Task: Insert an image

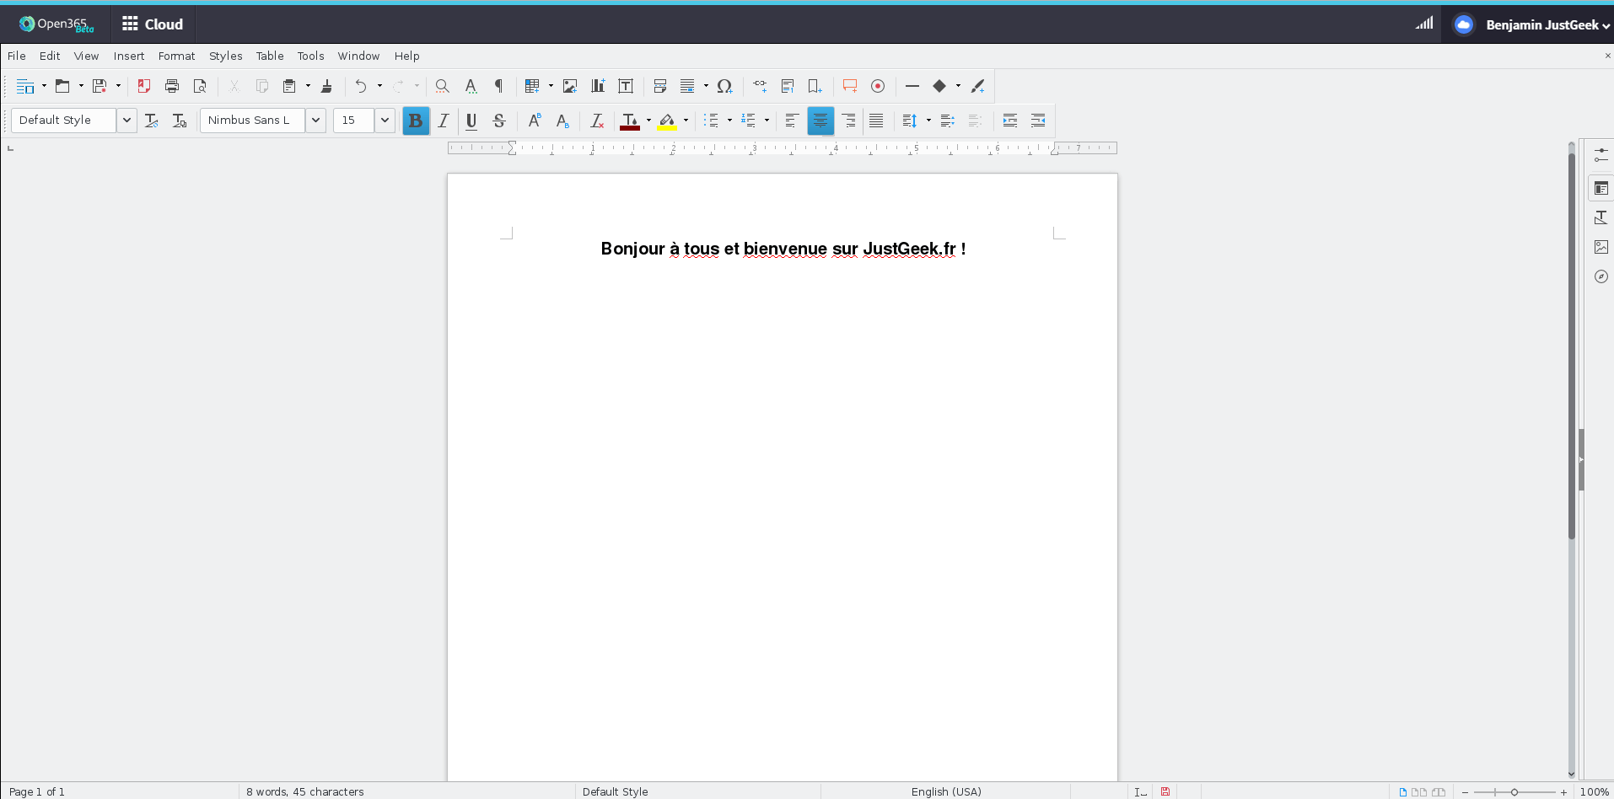Action: [x=570, y=86]
